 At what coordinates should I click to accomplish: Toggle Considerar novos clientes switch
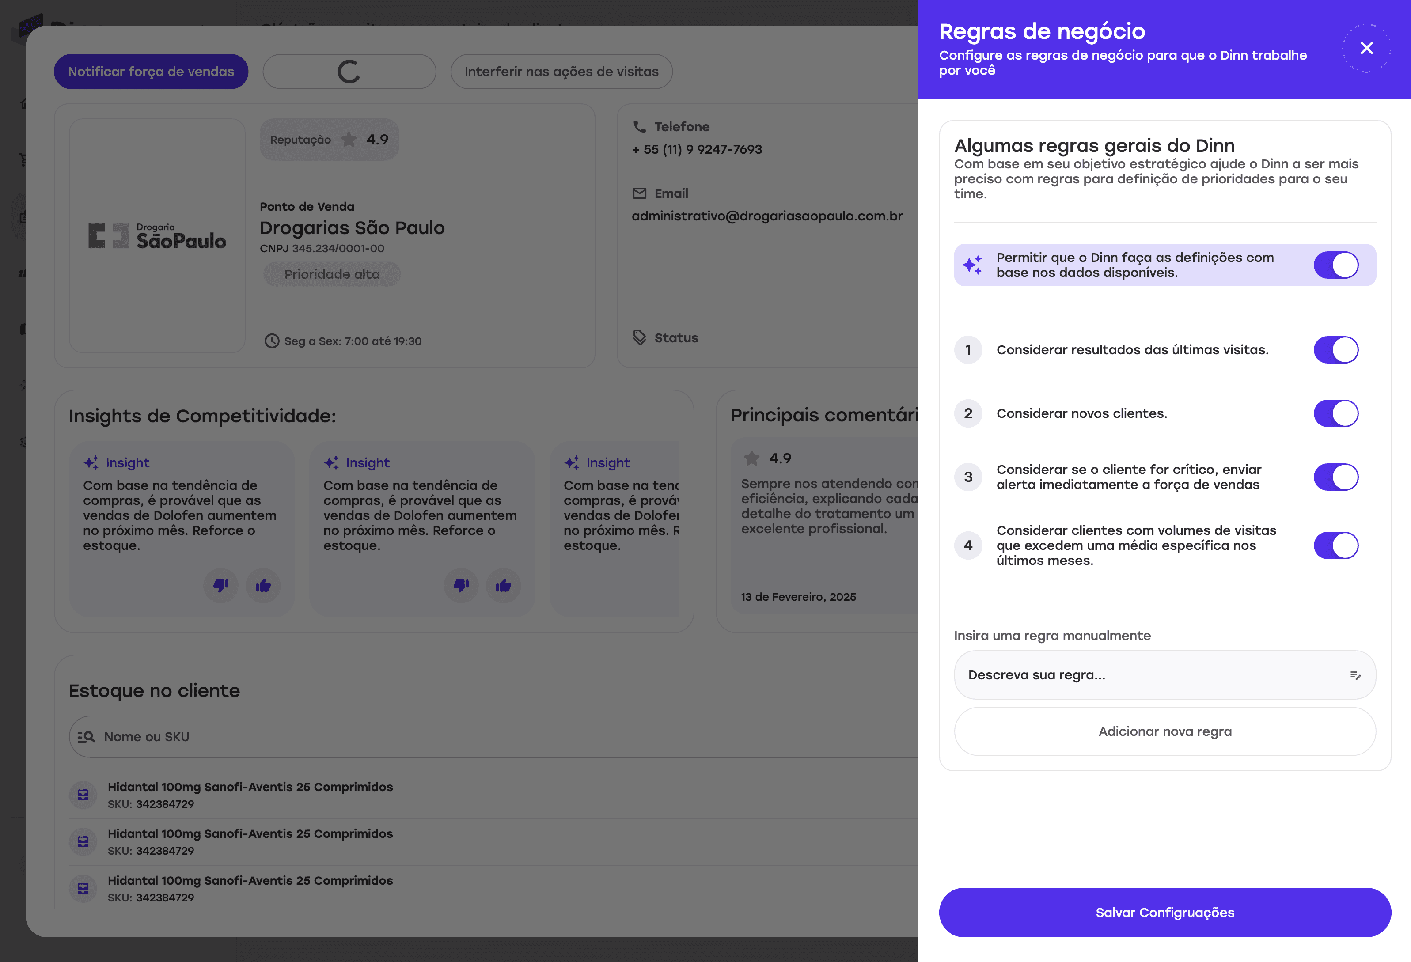pyautogui.click(x=1336, y=413)
